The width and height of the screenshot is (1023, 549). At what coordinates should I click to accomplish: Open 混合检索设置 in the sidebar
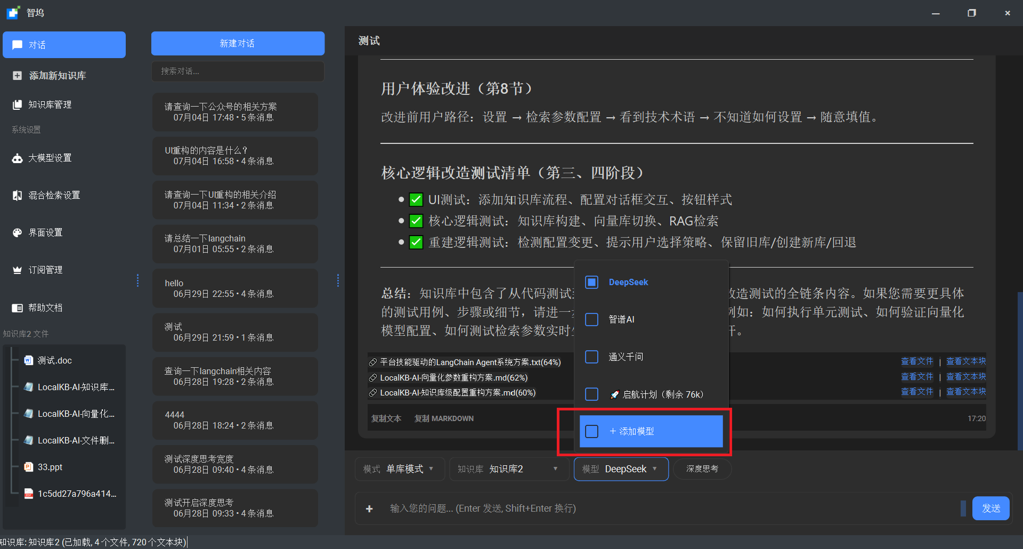click(x=54, y=195)
